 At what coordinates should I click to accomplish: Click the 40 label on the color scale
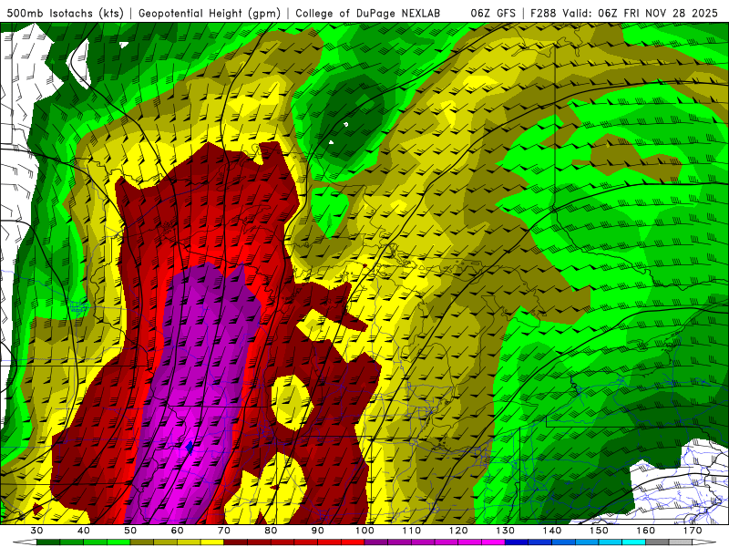click(x=84, y=531)
